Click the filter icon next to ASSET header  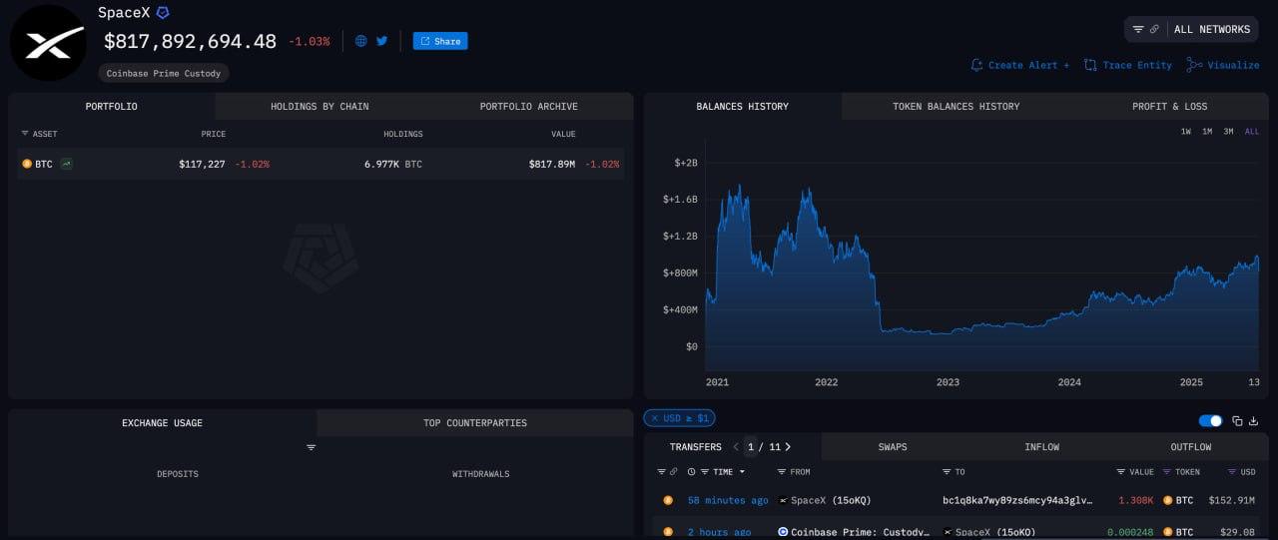click(x=25, y=134)
